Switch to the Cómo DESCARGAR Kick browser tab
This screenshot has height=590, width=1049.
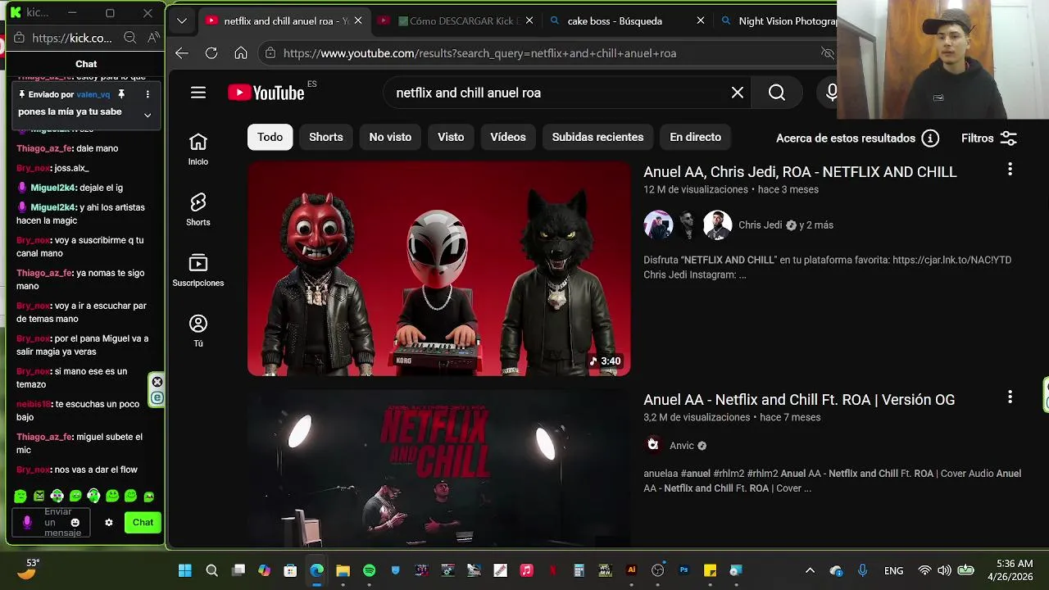pyautogui.click(x=455, y=21)
